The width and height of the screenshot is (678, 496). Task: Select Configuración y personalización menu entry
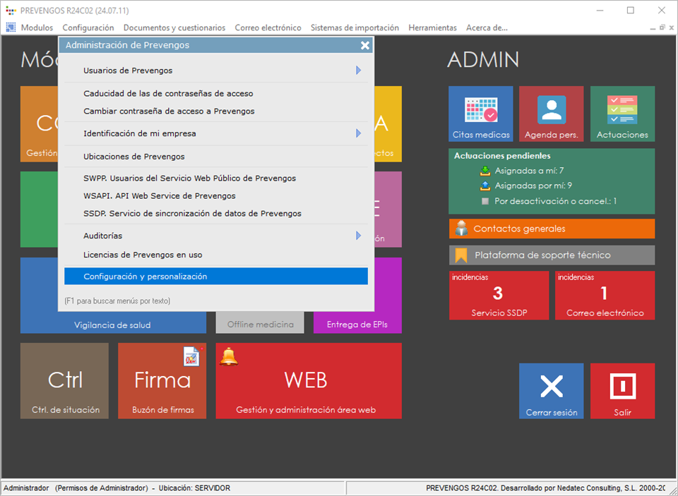215,277
